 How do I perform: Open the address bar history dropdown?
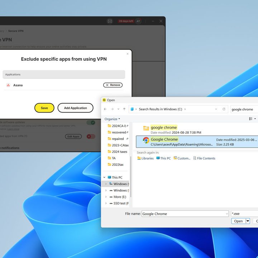(216, 109)
